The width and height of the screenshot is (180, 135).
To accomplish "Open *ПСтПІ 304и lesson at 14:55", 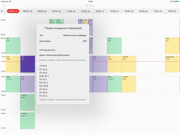I will point(28,102).
